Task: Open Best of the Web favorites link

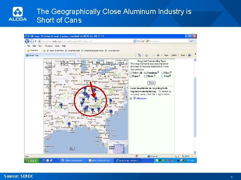Action: click(55, 51)
